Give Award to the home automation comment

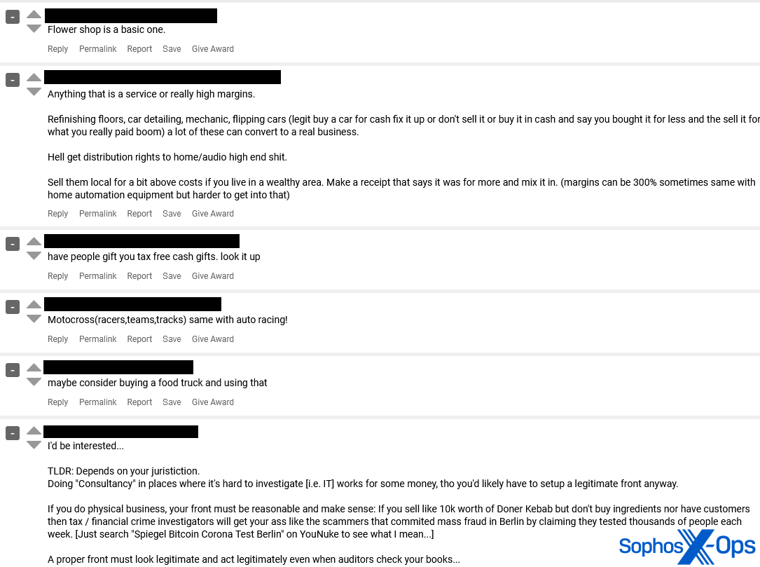213,214
